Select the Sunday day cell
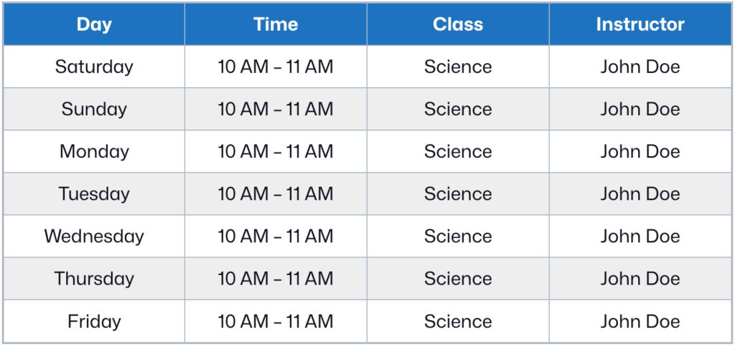 (94, 109)
